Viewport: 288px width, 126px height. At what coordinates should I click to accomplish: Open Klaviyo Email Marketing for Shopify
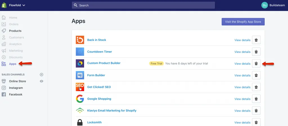(112, 110)
